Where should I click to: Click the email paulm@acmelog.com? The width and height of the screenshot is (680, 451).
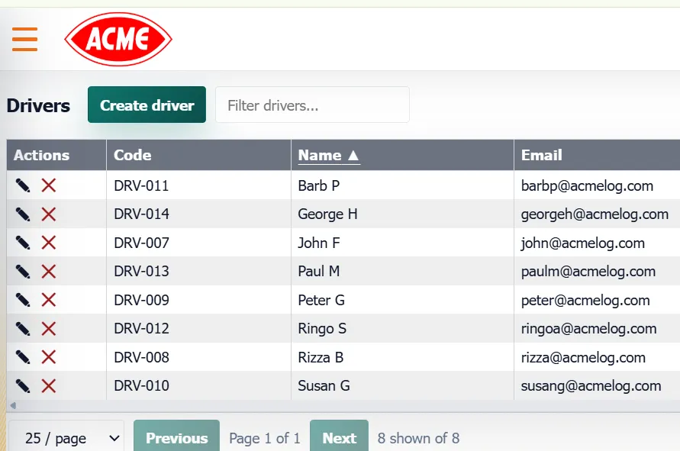click(x=588, y=272)
